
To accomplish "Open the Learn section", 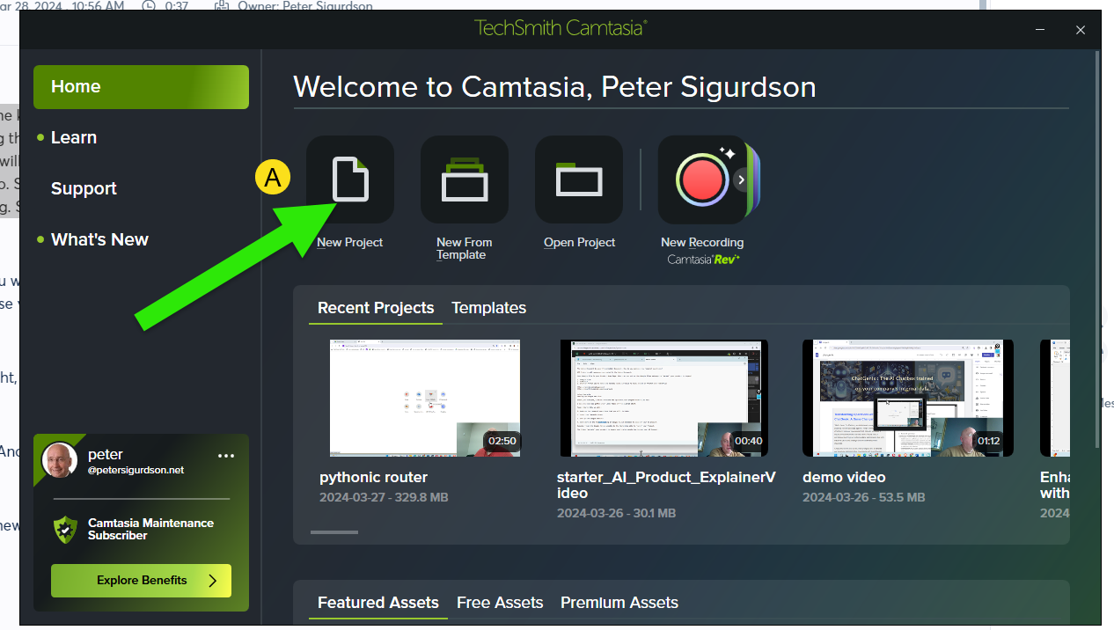I will click(x=74, y=138).
